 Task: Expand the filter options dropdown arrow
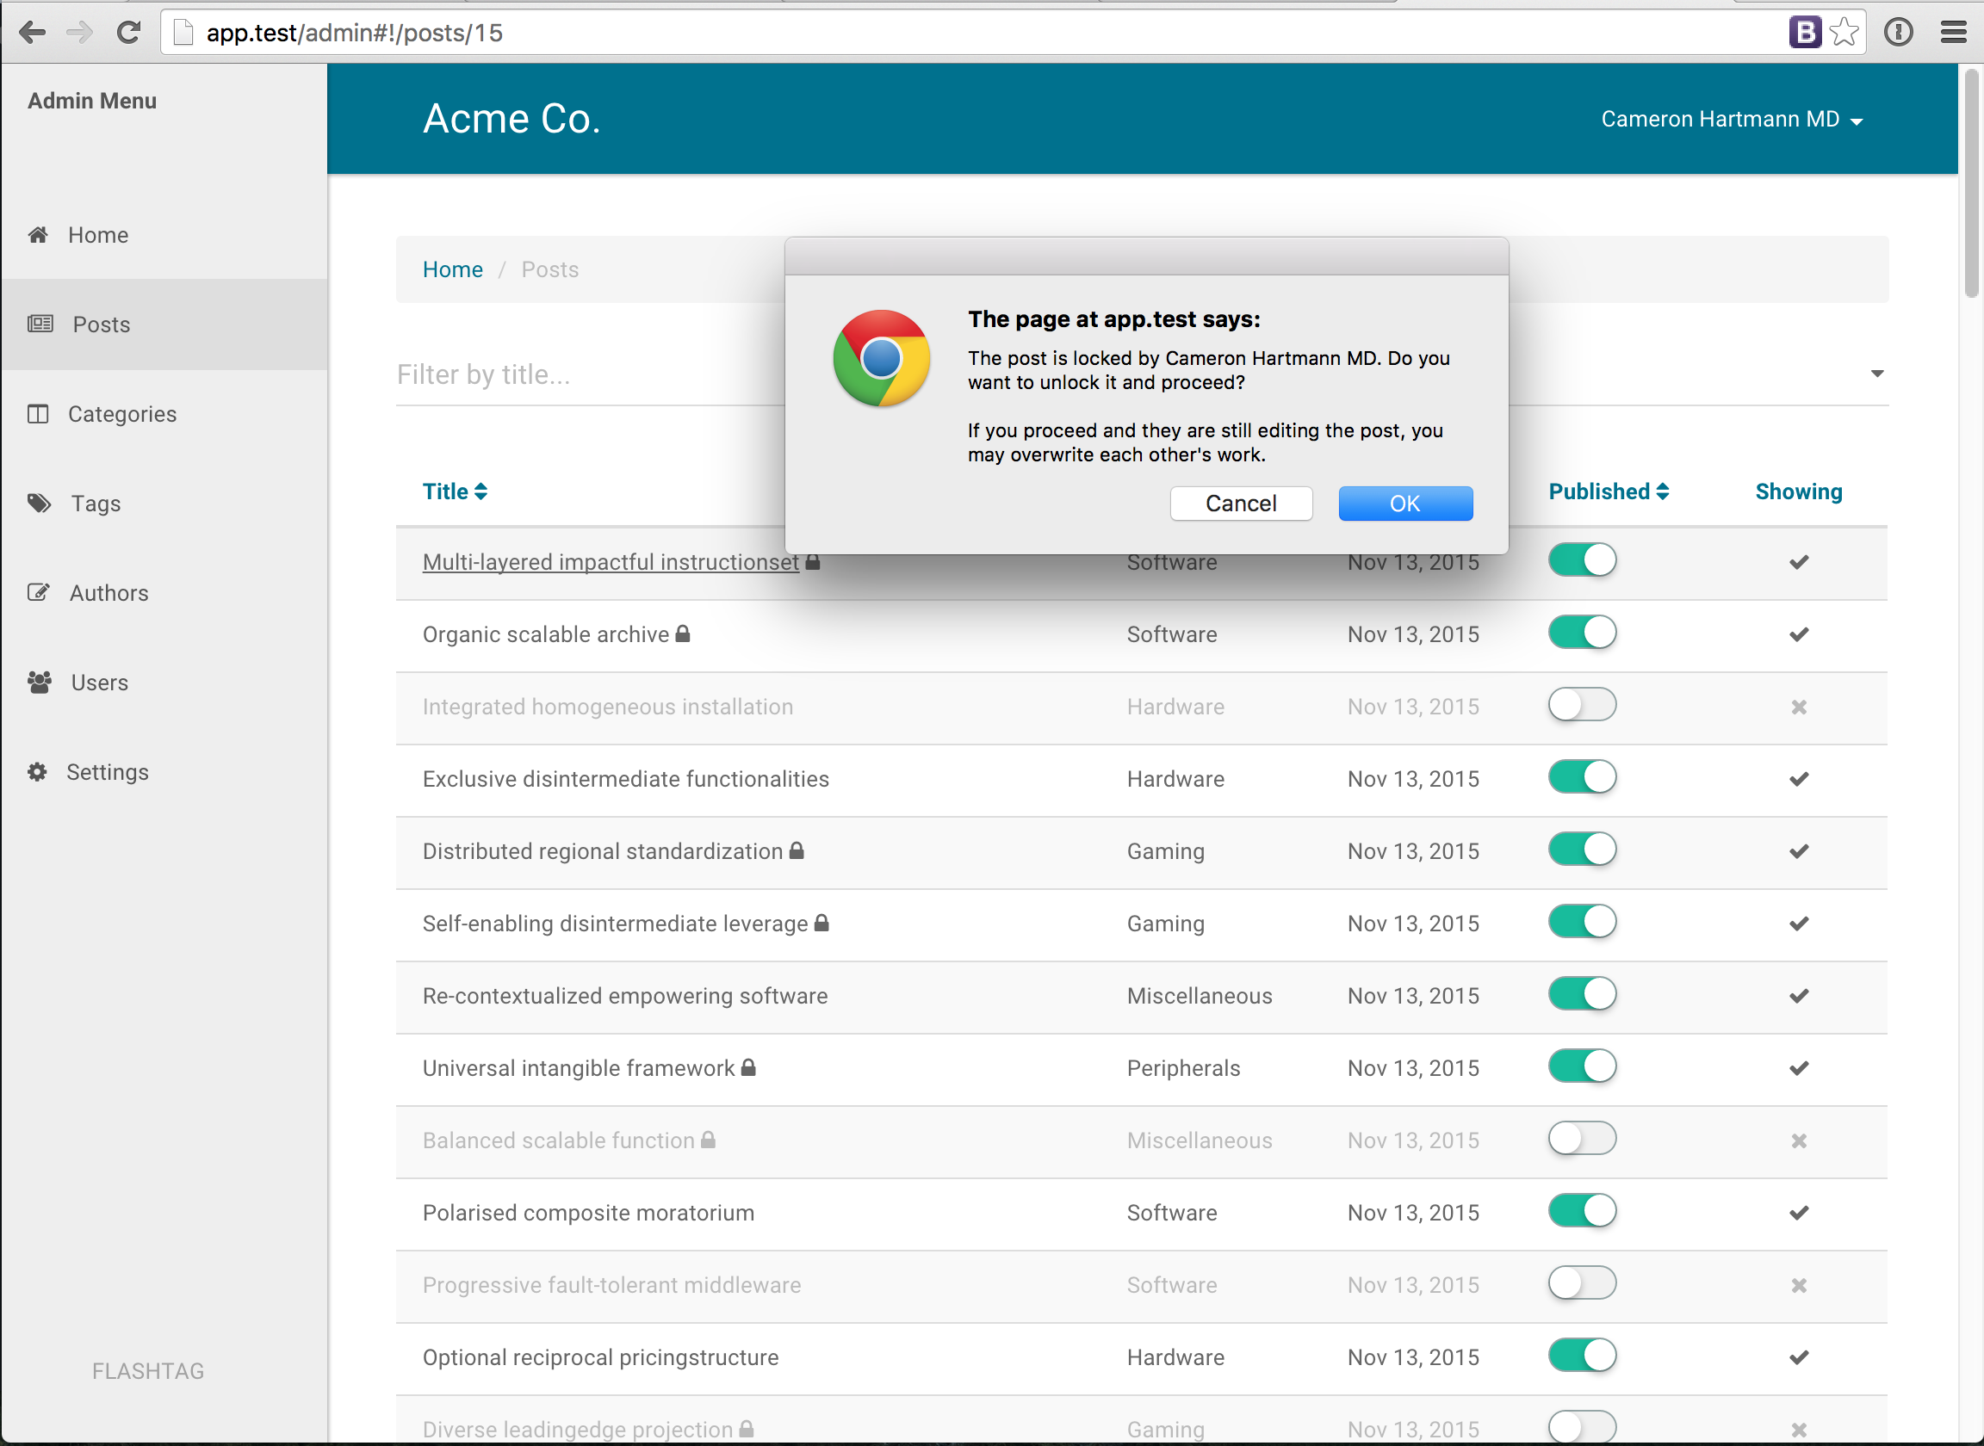pyautogui.click(x=1876, y=374)
